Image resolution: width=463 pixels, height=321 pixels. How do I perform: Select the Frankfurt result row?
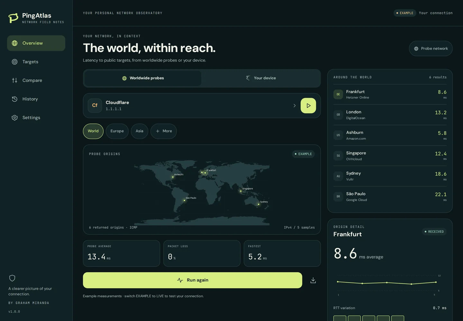coord(390,94)
